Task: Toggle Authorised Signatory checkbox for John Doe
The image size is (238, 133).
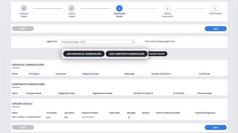Action: pyautogui.click(x=197, y=117)
